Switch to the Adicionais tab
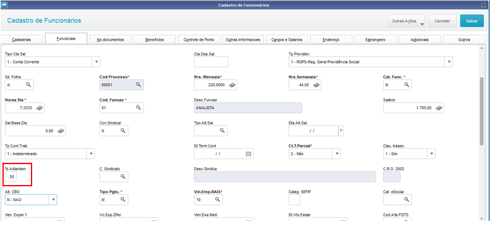 [x=419, y=40]
